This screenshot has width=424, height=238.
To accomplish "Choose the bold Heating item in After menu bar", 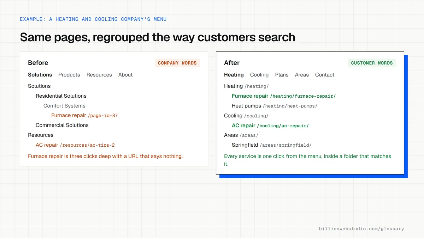I will click(234, 75).
